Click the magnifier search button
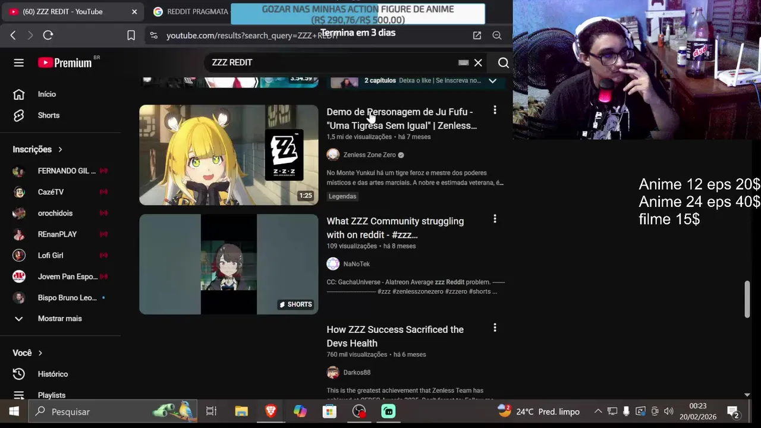The height and width of the screenshot is (428, 761). [x=503, y=62]
